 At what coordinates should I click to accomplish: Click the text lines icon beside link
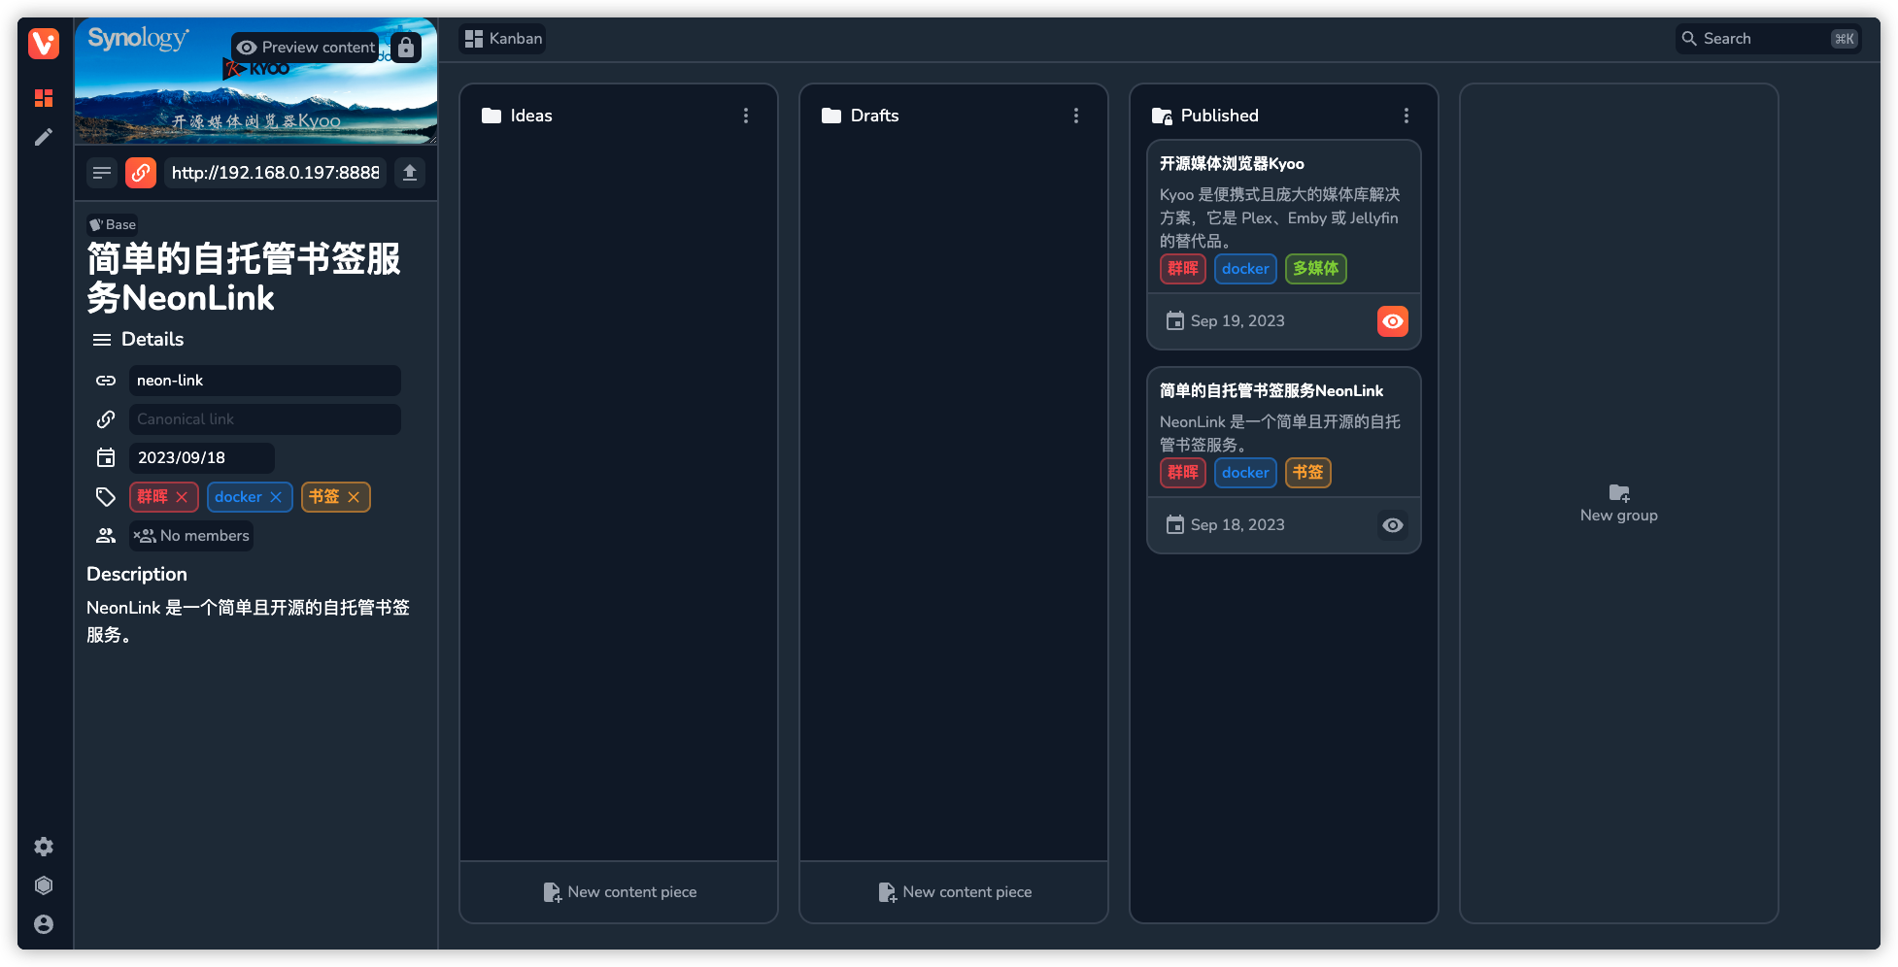[102, 173]
